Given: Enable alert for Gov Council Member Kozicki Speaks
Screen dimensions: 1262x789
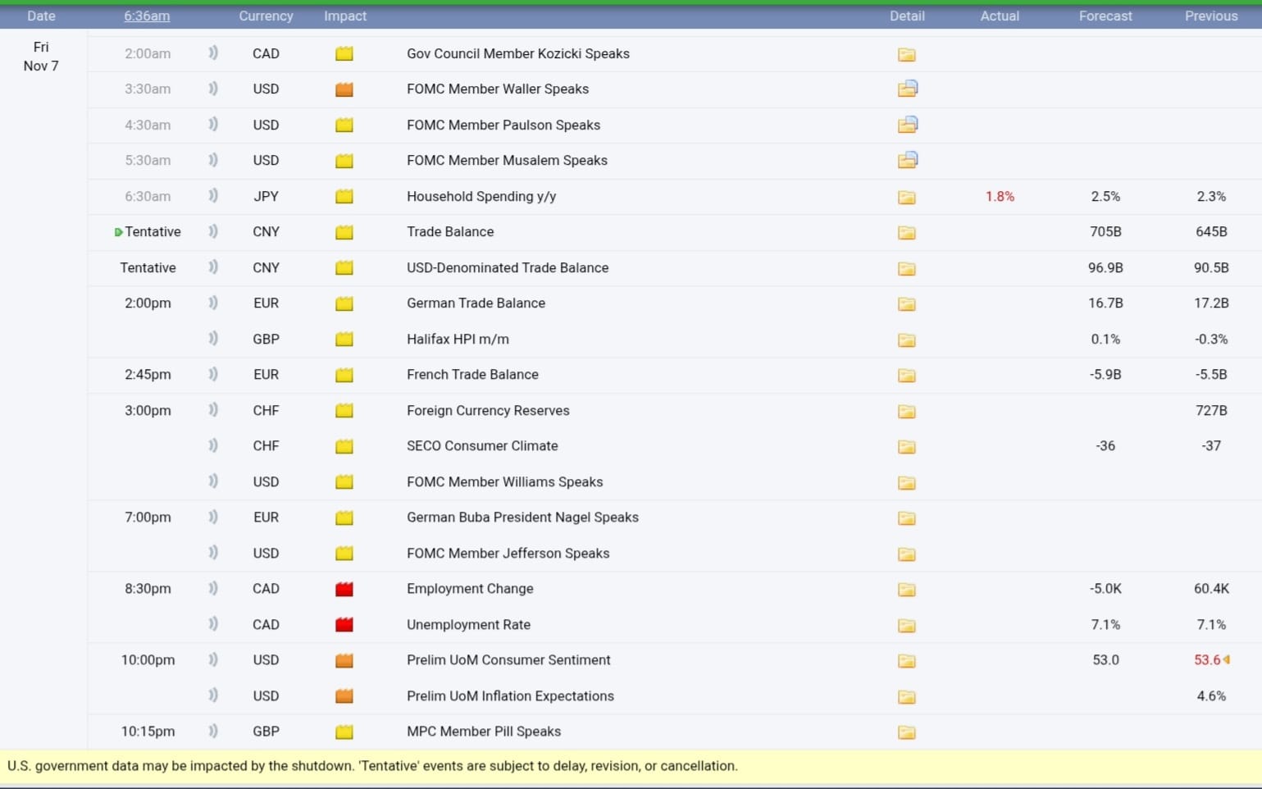Looking at the screenshot, I should [x=213, y=53].
